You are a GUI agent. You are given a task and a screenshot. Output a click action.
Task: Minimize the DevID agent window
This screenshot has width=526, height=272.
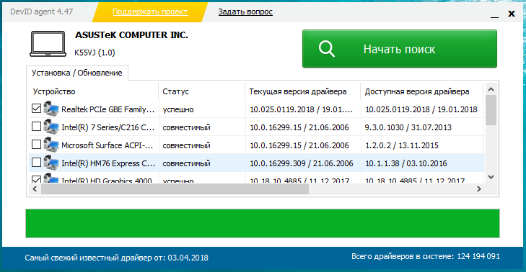(494, 14)
